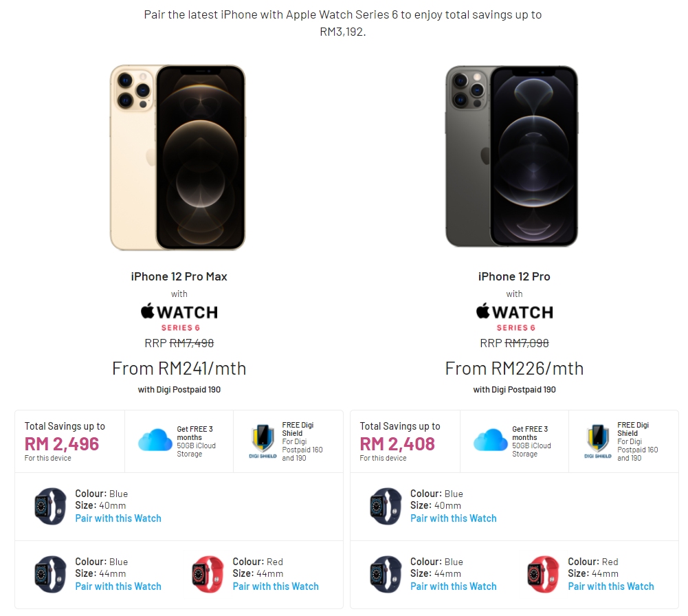Click Red 44mm watch icon for iPhone 12 Pro
This screenshot has height=616, width=688.
pos(543,575)
